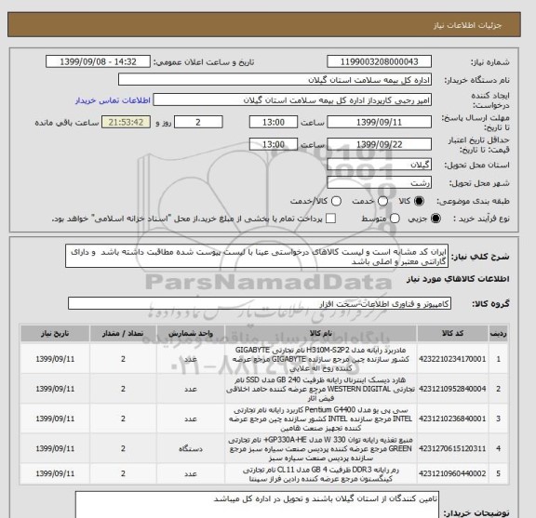Click the buyer notes text area
This screenshot has width=536, height=518.
pos(257,505)
